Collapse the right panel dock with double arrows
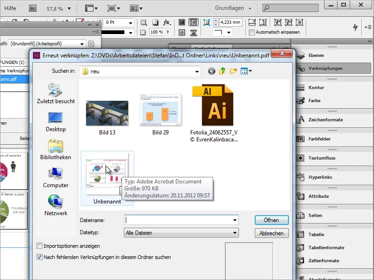 coord(370,42)
